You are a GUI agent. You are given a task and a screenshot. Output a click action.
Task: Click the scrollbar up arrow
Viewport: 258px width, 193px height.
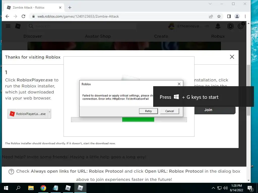pos(248,23)
